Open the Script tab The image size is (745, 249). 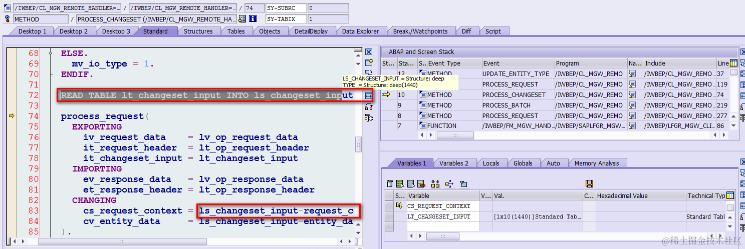493,31
